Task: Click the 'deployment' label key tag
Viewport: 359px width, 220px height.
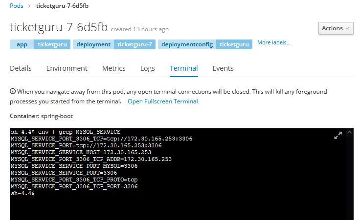Action: pos(93,44)
